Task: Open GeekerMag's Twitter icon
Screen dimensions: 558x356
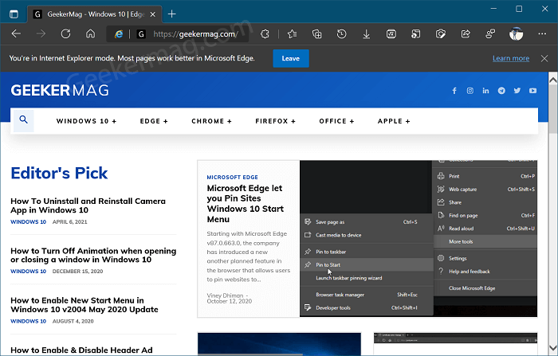Action: 517,91
